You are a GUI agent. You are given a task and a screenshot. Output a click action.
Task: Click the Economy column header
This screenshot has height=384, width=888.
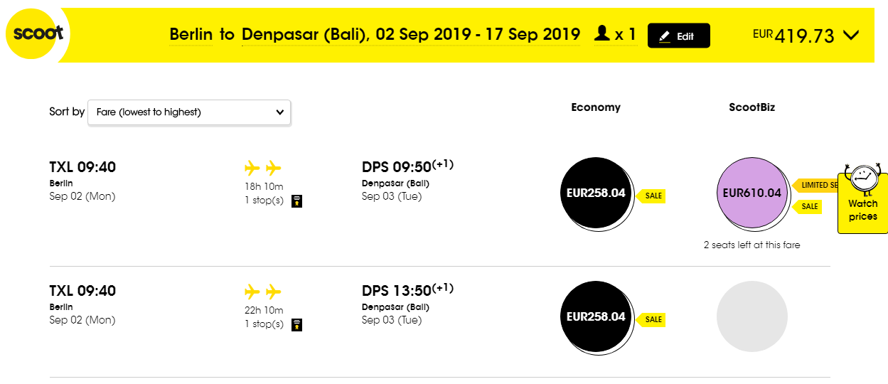point(596,107)
